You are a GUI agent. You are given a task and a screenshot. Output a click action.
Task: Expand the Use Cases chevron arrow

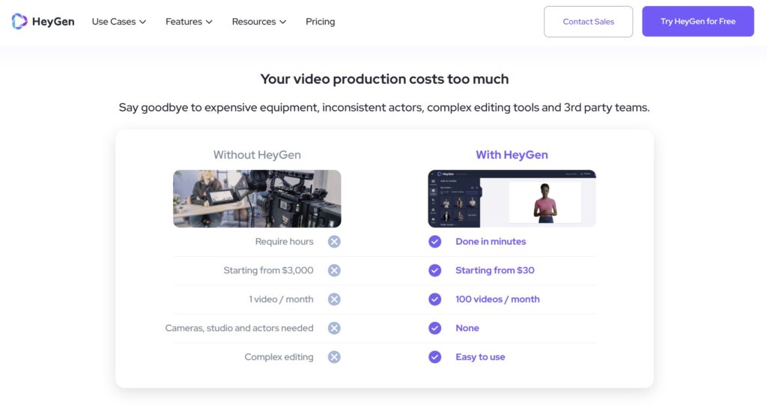click(142, 22)
